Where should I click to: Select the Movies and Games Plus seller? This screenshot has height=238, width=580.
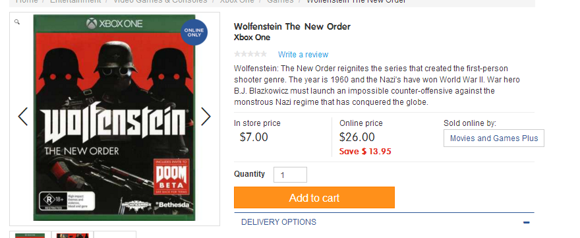coord(494,138)
